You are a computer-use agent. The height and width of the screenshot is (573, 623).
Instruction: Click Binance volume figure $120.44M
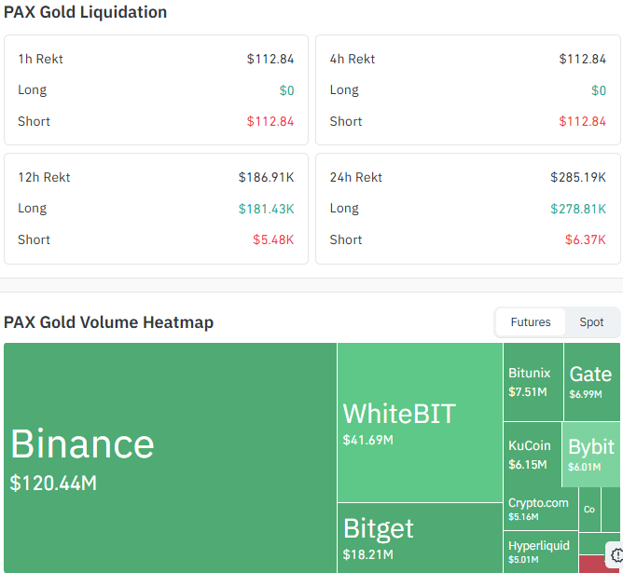pyautogui.click(x=53, y=484)
